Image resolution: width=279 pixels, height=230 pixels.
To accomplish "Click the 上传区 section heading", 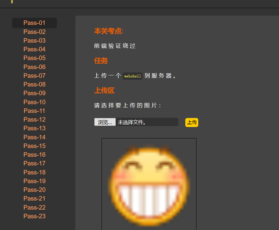I will (x=104, y=90).
